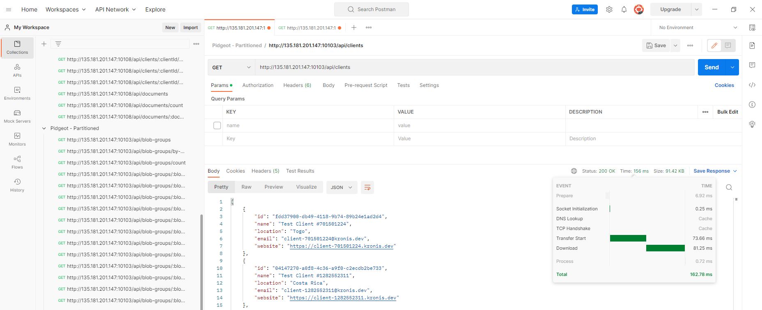Switch to the edit pencil mode
The width and height of the screenshot is (762, 310).
point(714,46)
